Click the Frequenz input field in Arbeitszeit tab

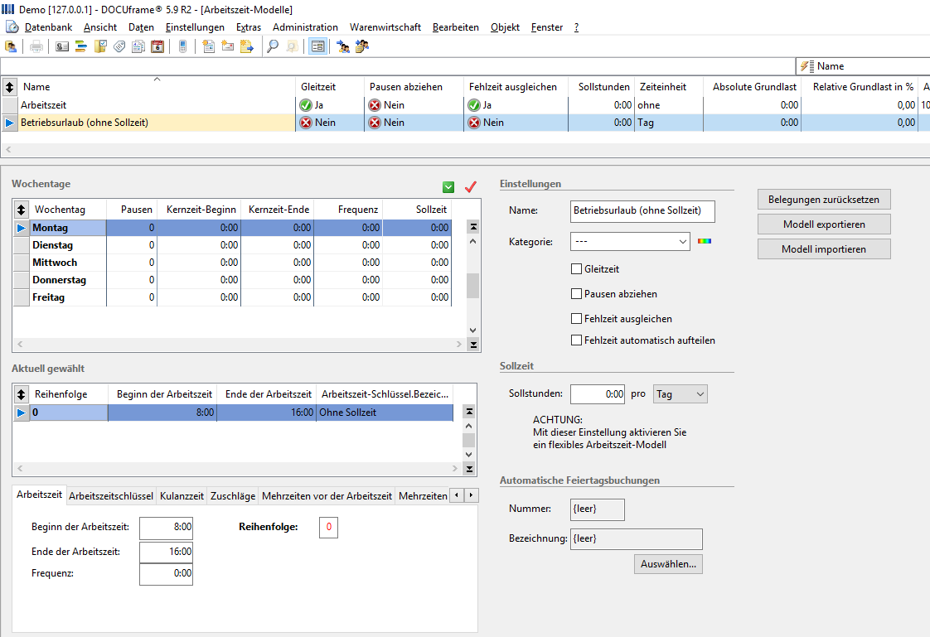click(166, 573)
